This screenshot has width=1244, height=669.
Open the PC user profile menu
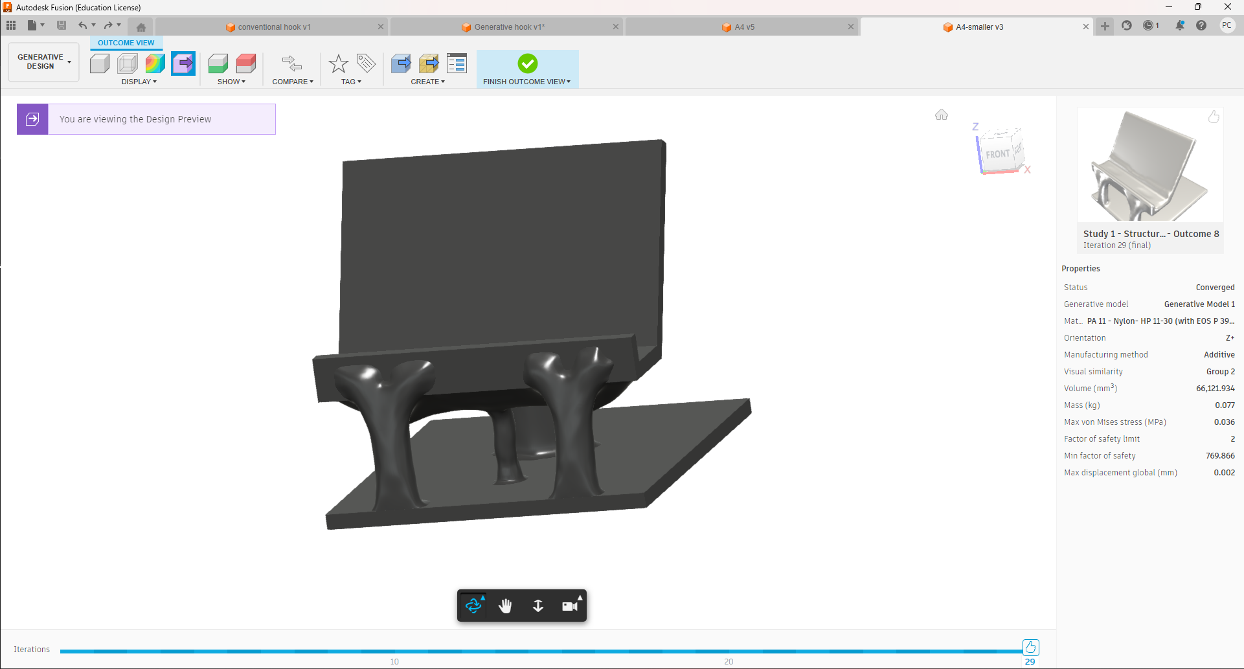[1227, 25]
